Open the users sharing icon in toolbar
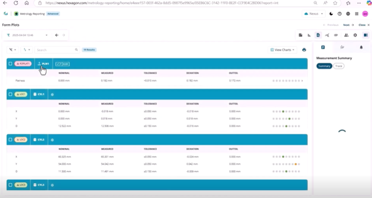 click(347, 35)
